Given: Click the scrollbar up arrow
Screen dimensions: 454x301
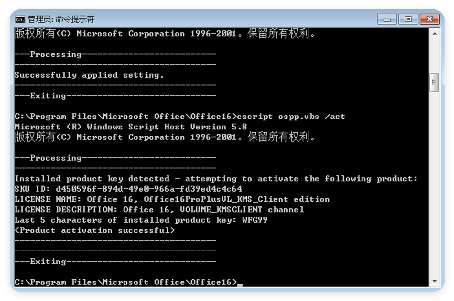Looking at the screenshot, I should tap(435, 34).
